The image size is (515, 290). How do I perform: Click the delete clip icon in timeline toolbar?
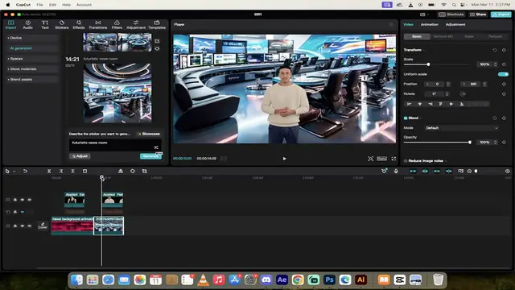[x=84, y=171]
